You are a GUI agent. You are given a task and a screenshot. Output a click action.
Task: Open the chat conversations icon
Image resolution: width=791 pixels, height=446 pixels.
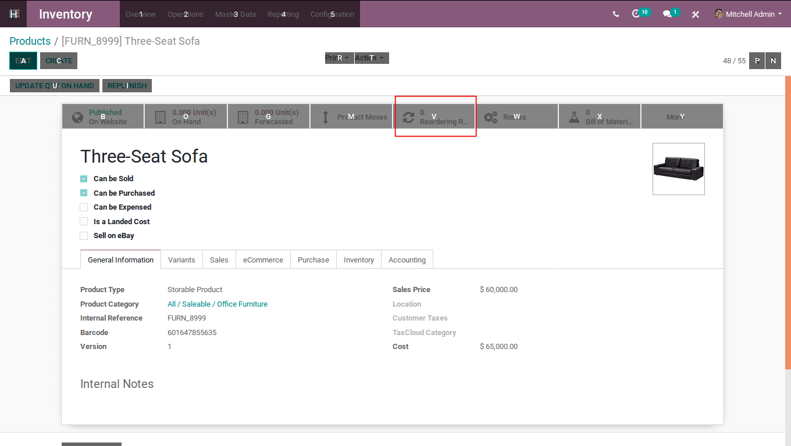tap(671, 13)
